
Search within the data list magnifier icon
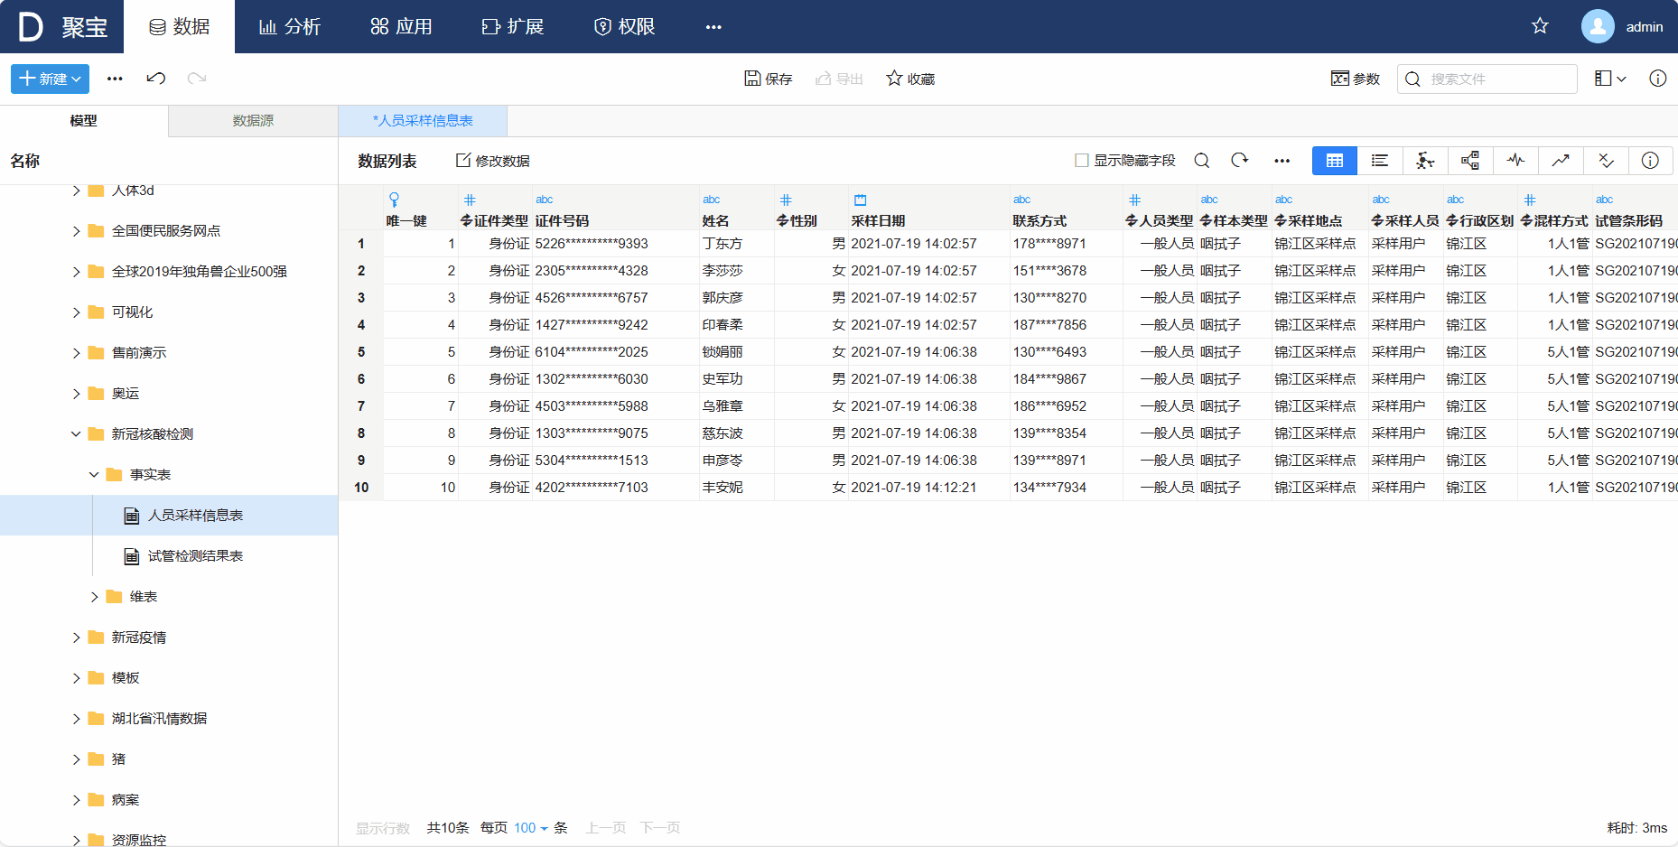pyautogui.click(x=1202, y=161)
